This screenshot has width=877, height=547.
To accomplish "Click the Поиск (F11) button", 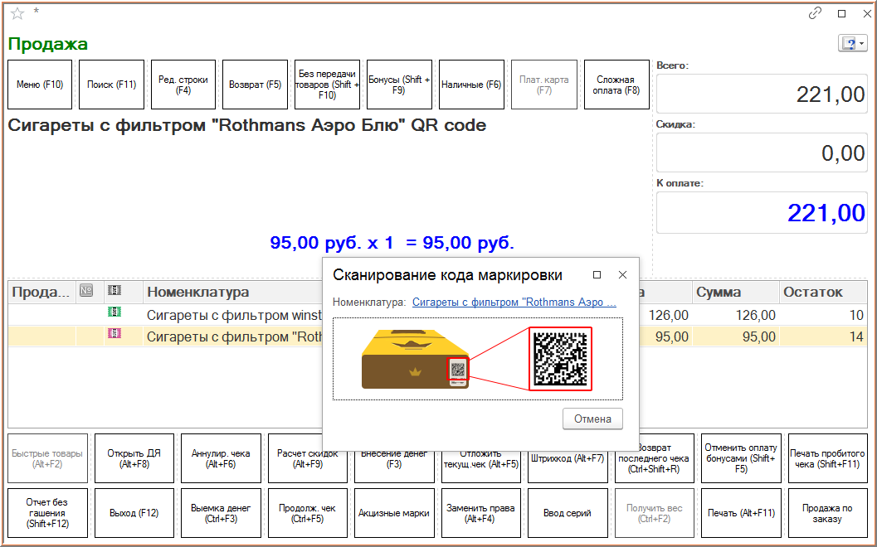I will [111, 85].
